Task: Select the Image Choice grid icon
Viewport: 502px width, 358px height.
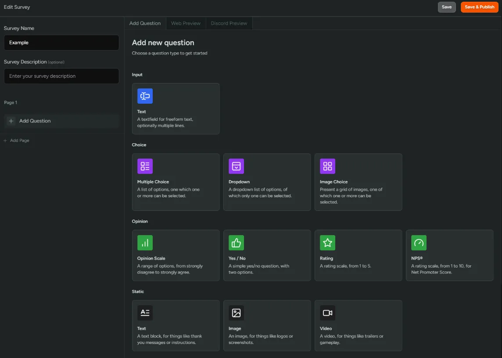Action: click(x=327, y=166)
